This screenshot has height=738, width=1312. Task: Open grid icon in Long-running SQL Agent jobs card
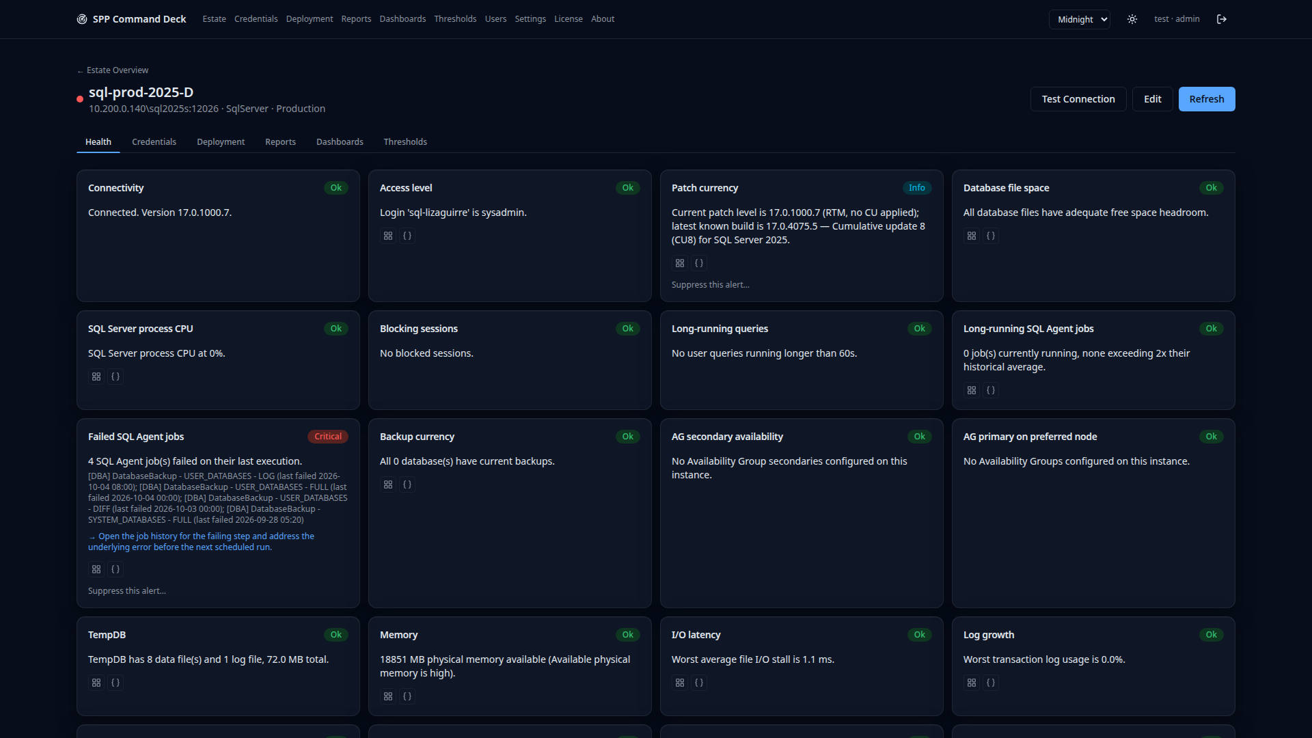click(x=972, y=390)
